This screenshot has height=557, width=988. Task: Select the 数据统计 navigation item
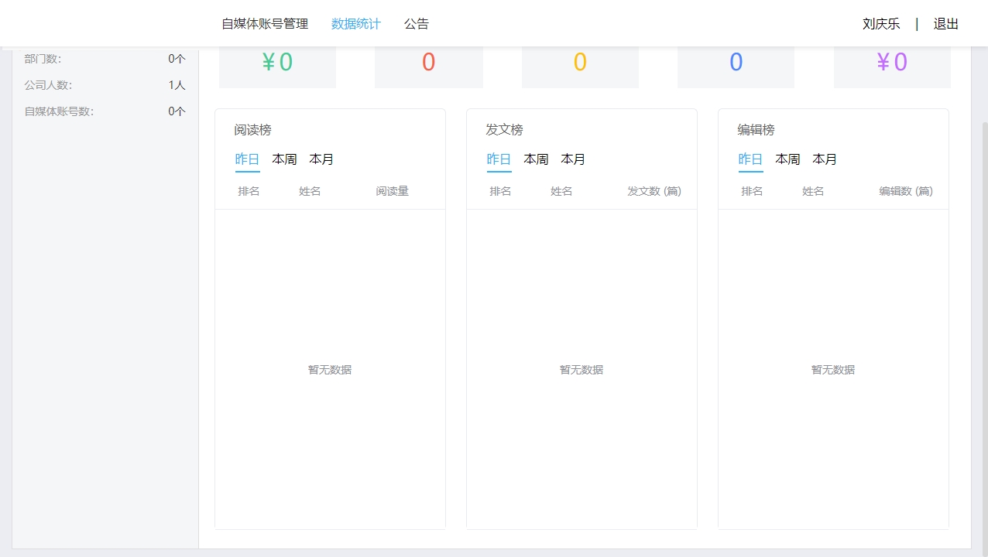click(x=355, y=24)
